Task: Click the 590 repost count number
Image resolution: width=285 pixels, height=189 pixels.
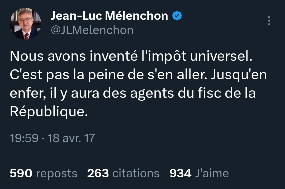Action: click(21, 173)
